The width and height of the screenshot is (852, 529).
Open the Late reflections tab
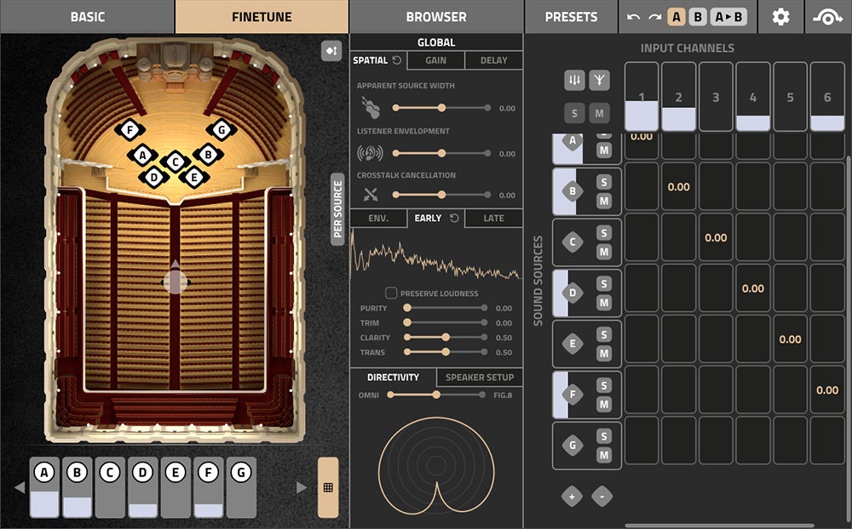494,218
